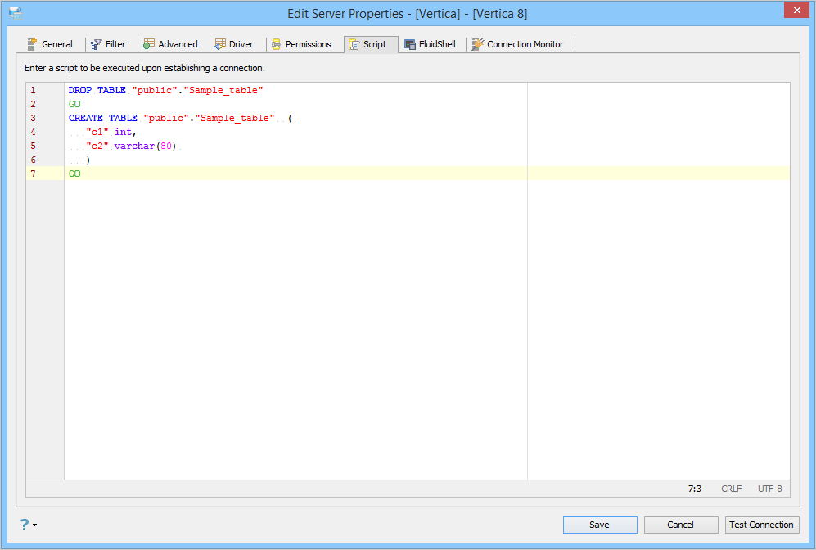
Task: Click the Permissions tab icon
Action: 277,44
